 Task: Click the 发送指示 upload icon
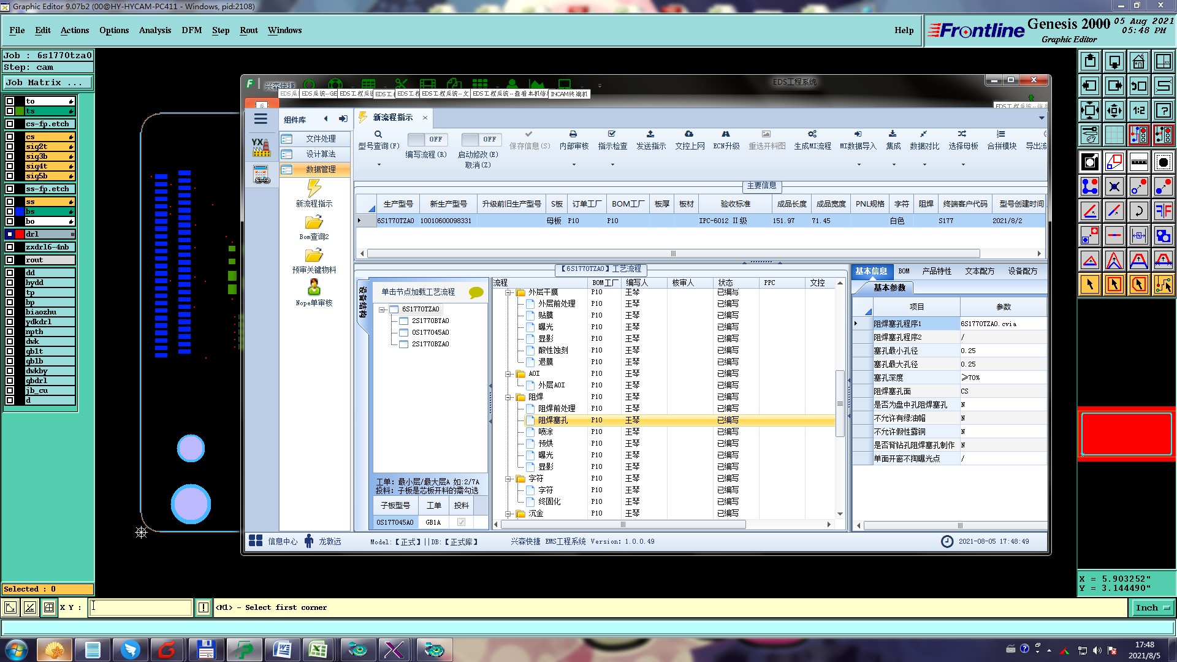pos(650,134)
